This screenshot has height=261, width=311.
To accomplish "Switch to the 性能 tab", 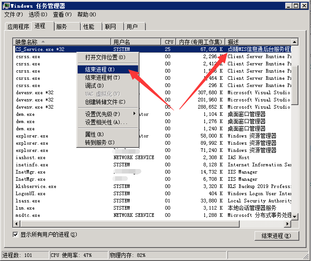I will coord(88,27).
